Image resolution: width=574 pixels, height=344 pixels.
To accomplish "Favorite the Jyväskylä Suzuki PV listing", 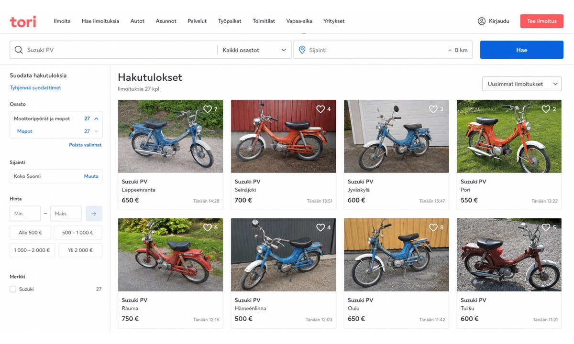I will (x=433, y=109).
